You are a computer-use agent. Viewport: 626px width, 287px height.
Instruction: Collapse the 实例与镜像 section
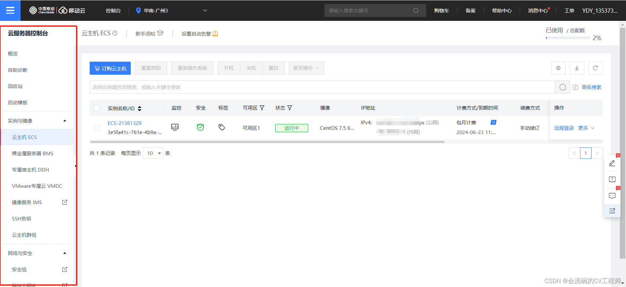tap(65, 121)
